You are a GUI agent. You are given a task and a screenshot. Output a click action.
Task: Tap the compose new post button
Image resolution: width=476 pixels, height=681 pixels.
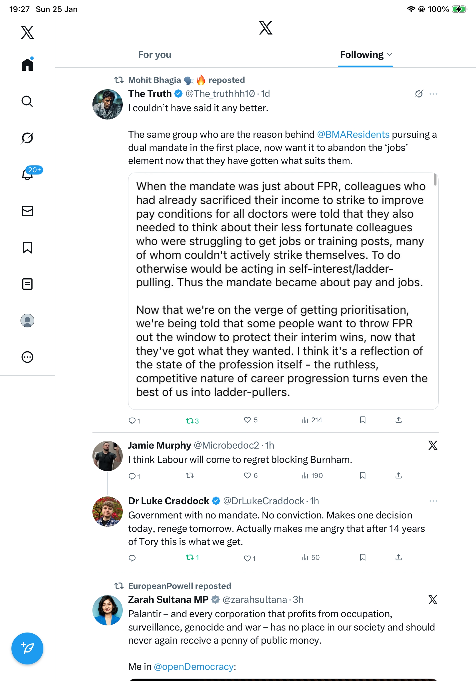(x=27, y=648)
